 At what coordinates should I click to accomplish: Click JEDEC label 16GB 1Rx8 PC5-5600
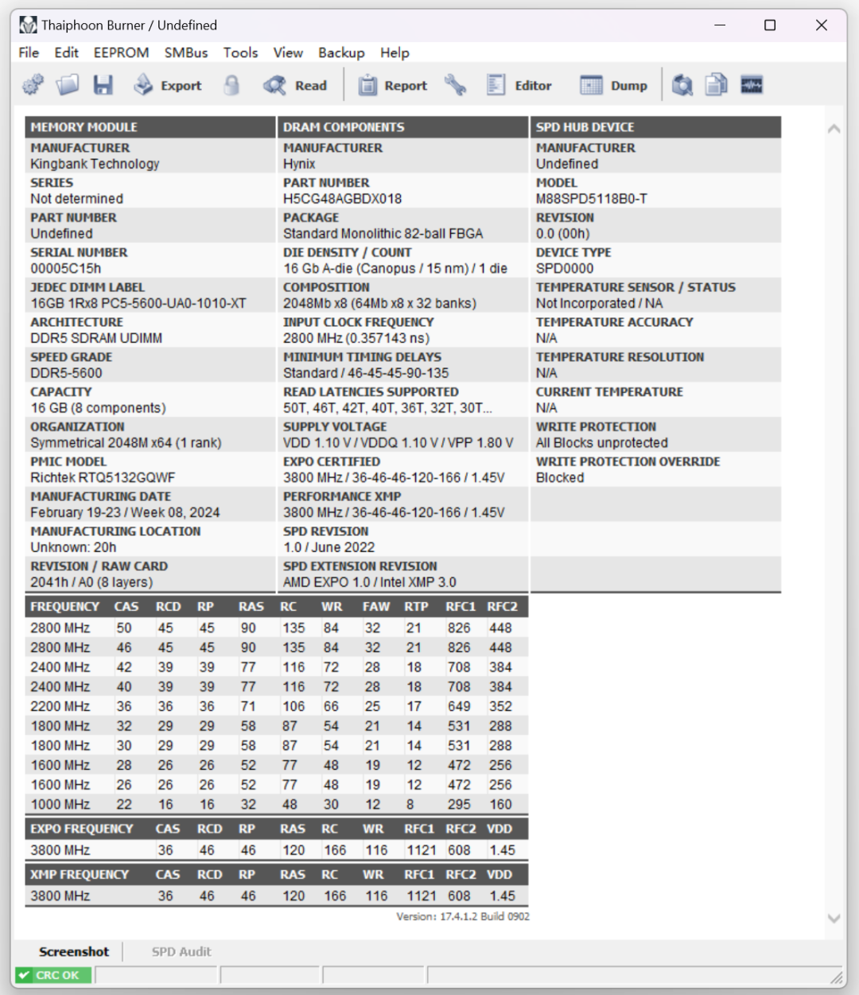coord(138,304)
